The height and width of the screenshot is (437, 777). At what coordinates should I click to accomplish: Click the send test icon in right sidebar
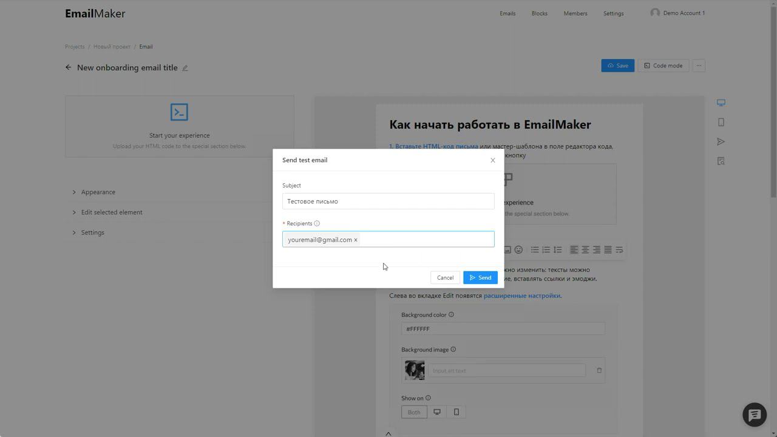click(x=721, y=141)
